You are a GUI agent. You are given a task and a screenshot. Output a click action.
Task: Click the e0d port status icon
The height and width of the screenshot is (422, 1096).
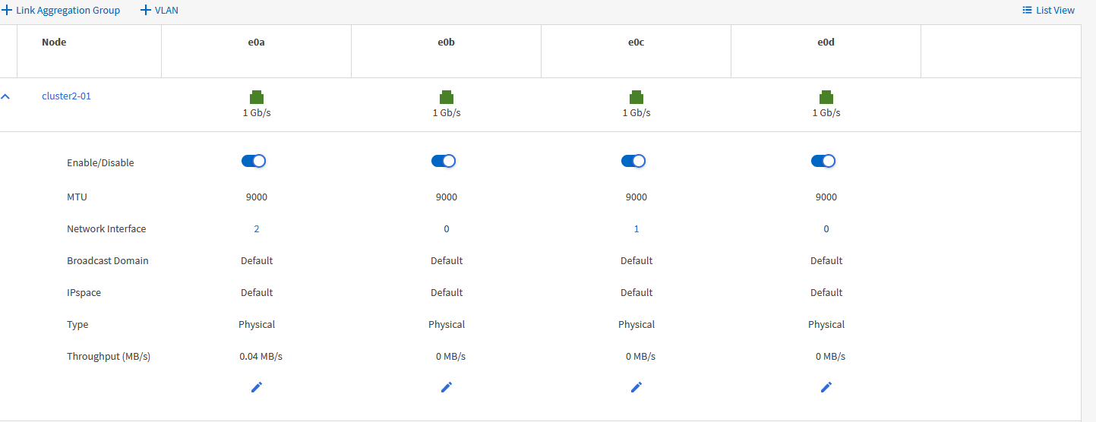pos(826,97)
